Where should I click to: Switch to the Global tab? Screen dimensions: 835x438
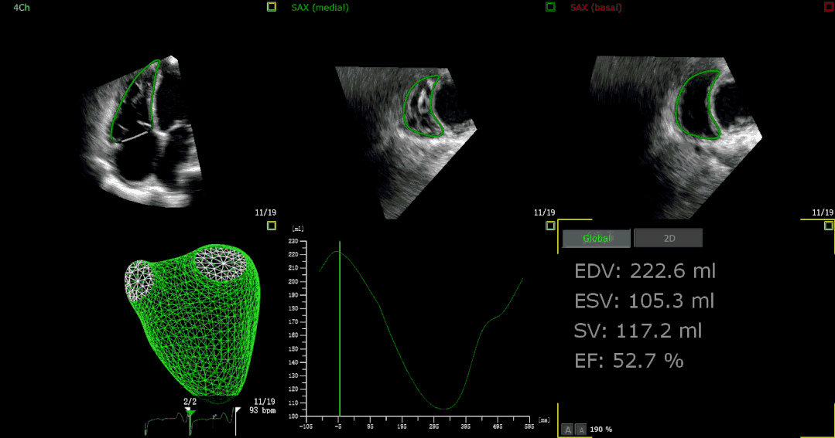[596, 239]
